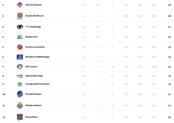This screenshot has height=123, width=174.
Task: Open the Etzella Ettelbruck team link
Action: 35,16
